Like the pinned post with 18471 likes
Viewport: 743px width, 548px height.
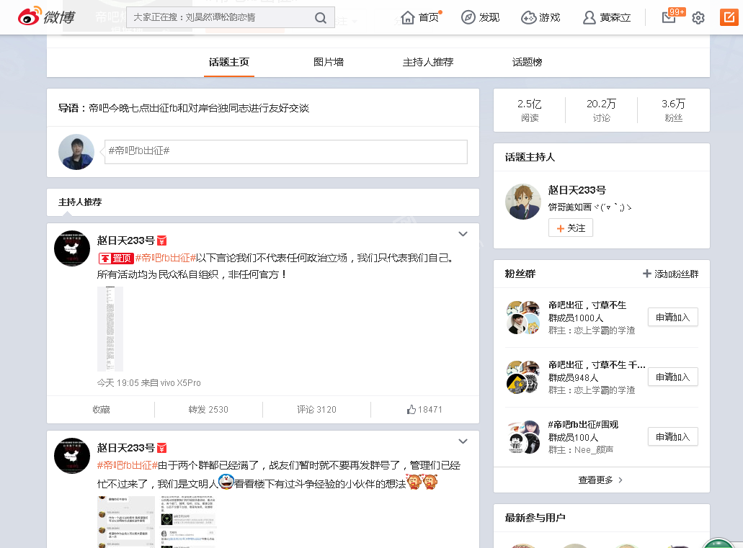tap(424, 410)
